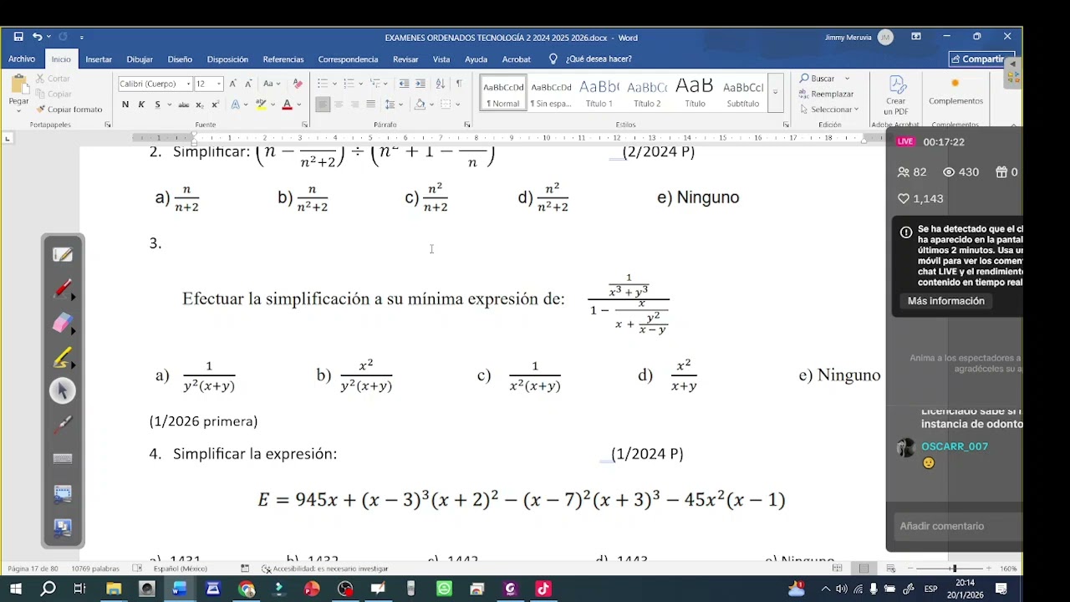This screenshot has height=602, width=1070.
Task: Undo the last action
Action: pyautogui.click(x=37, y=37)
